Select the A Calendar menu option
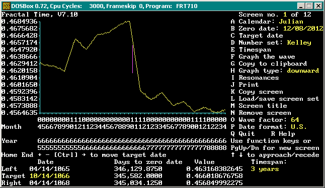The height and width of the screenshot is (188, 325). tap(267, 22)
